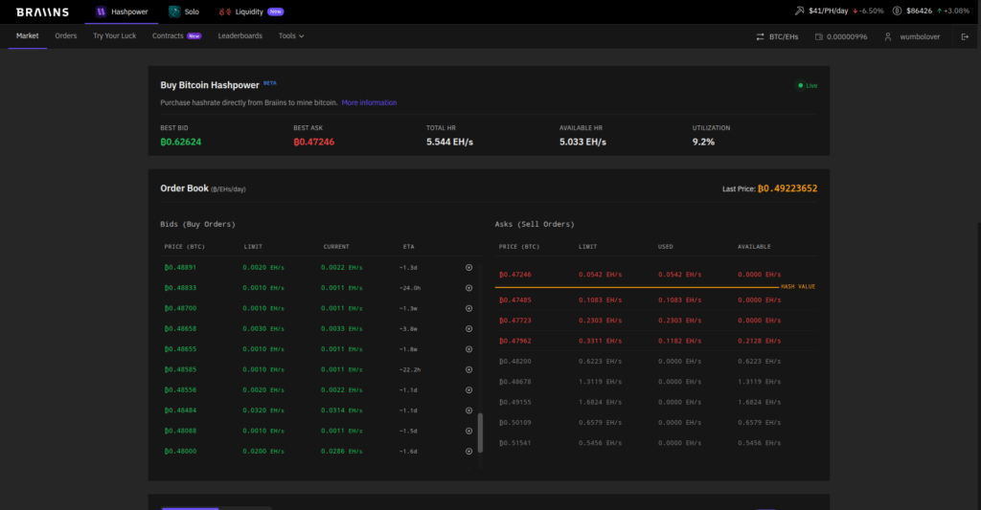Click plus icon for 0.48833 bid

(468, 288)
